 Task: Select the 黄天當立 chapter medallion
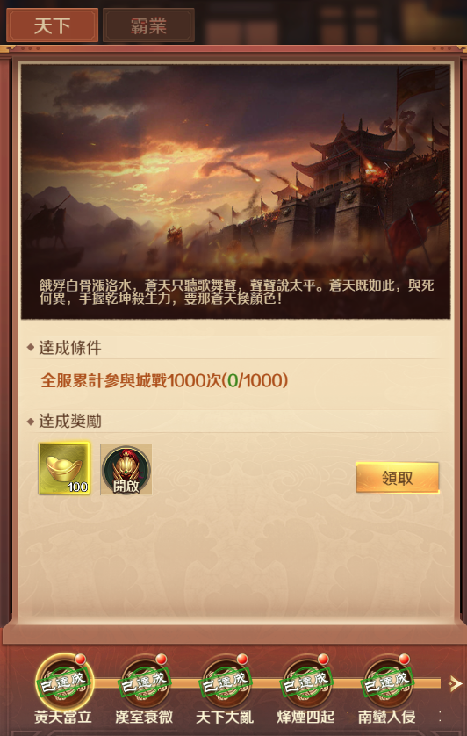click(x=64, y=682)
